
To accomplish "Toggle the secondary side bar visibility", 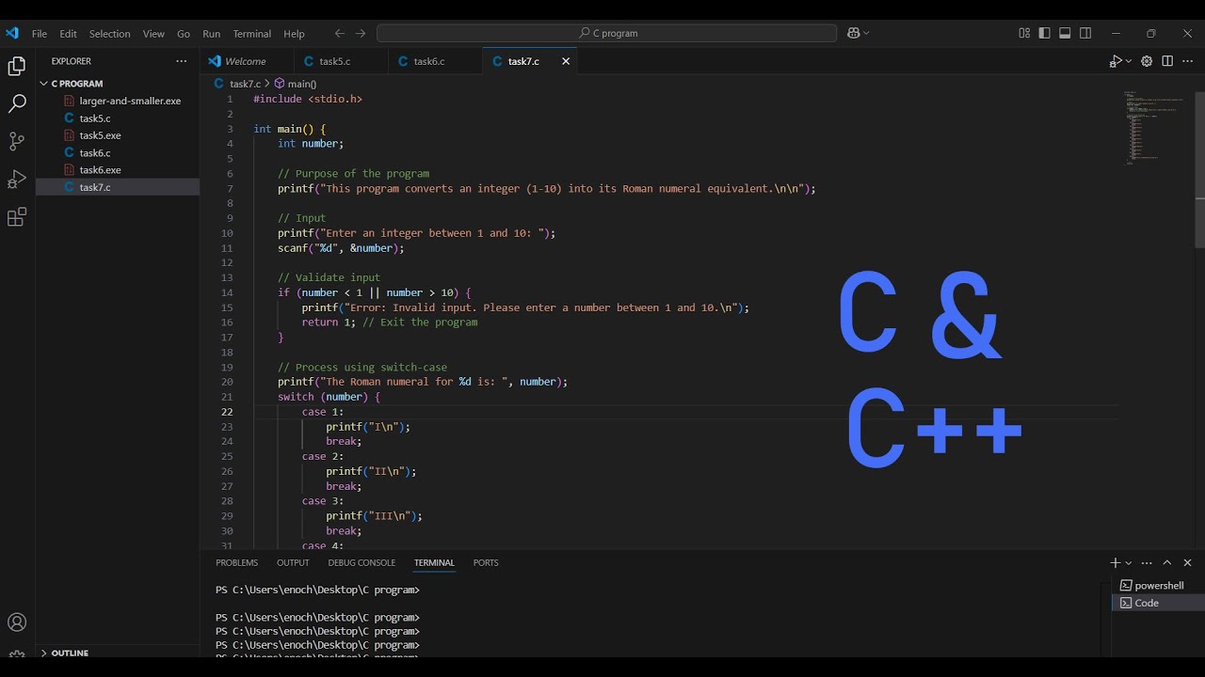I will [x=1085, y=33].
